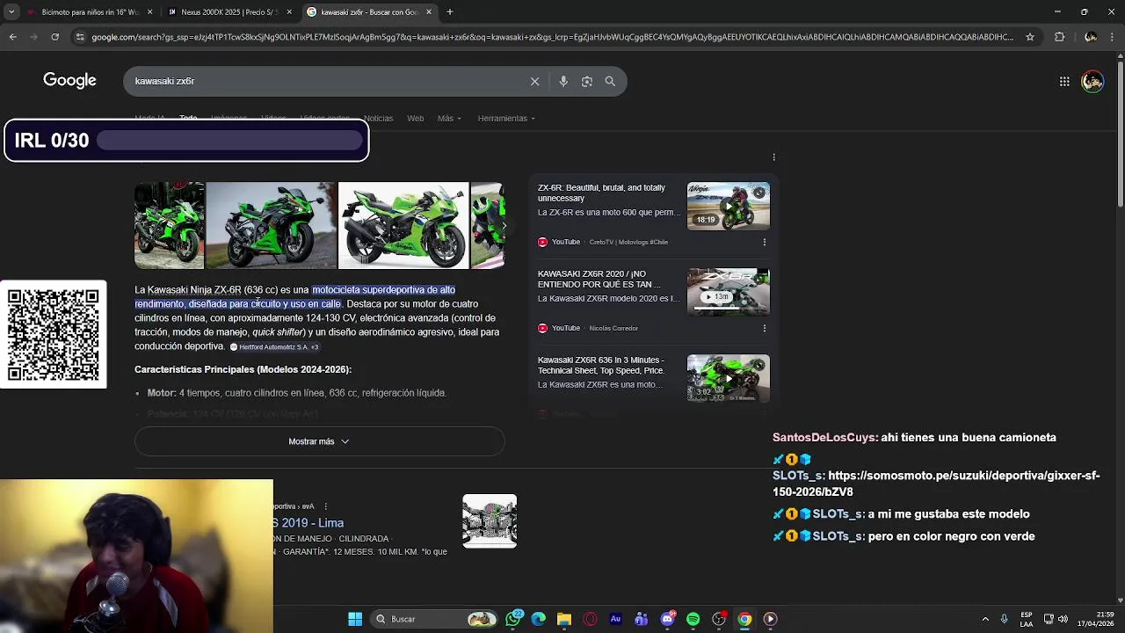Close the Bicimoto para niños tab

click(x=149, y=12)
